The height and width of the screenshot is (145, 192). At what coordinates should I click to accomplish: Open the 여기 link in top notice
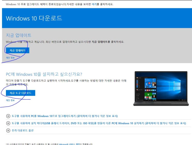94,4
